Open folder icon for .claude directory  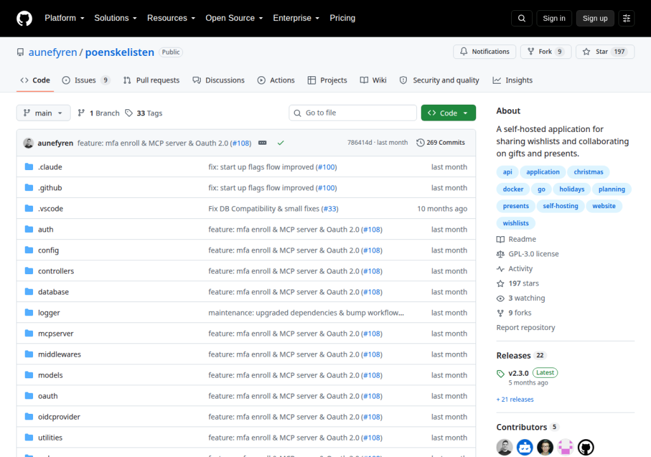[29, 167]
